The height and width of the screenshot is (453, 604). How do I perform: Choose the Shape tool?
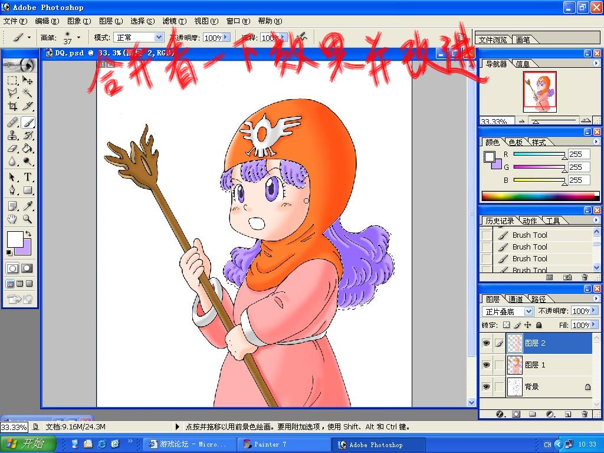[x=27, y=190]
